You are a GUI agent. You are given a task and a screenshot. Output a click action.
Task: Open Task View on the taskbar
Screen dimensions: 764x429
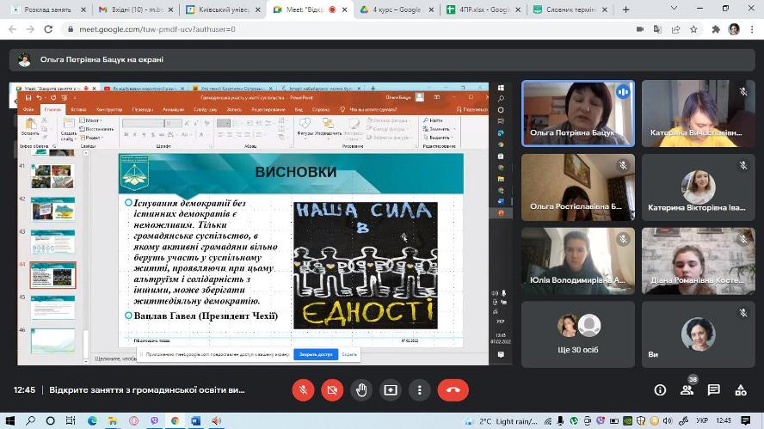tap(71, 420)
